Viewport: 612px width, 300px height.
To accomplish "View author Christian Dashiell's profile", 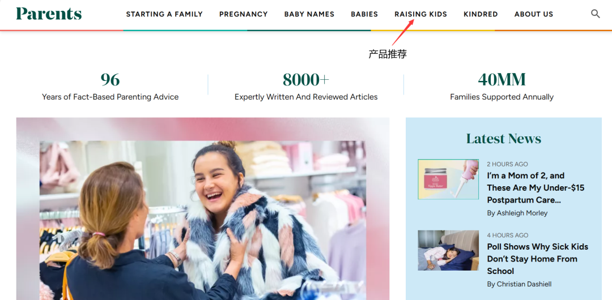I will click(x=519, y=284).
